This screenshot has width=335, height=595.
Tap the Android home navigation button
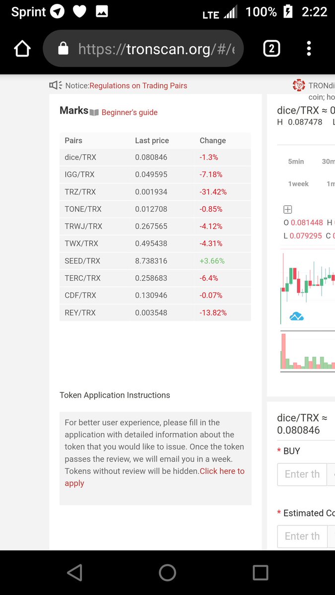point(167,573)
